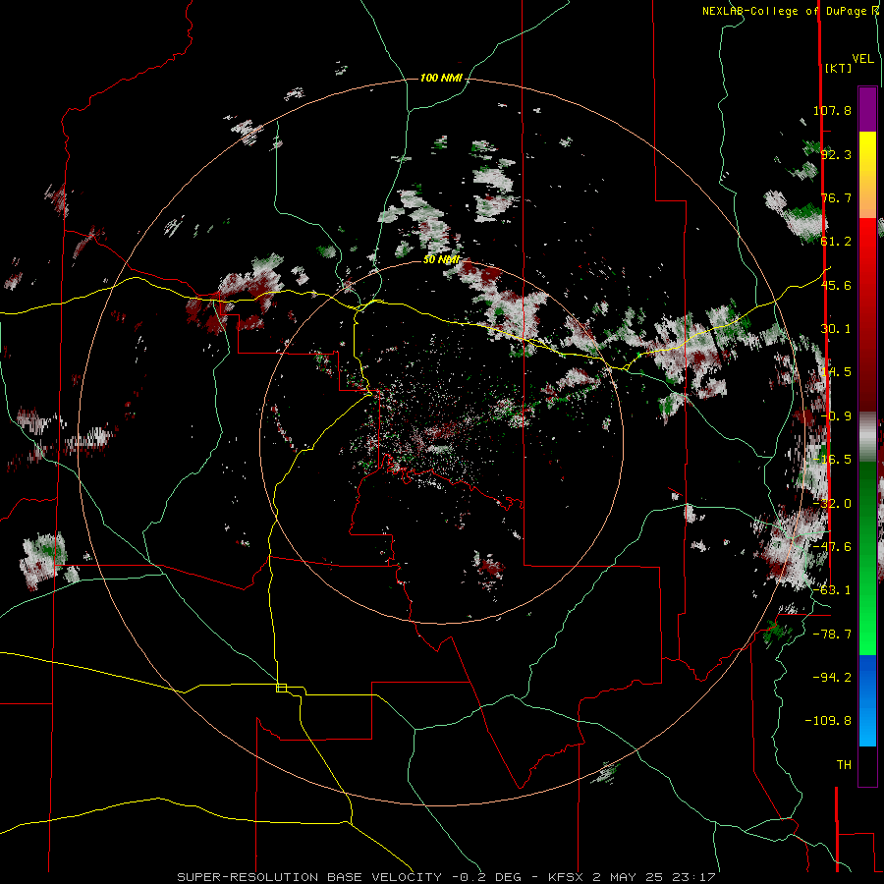Click the TH legend label
The height and width of the screenshot is (884, 884).
(844, 765)
